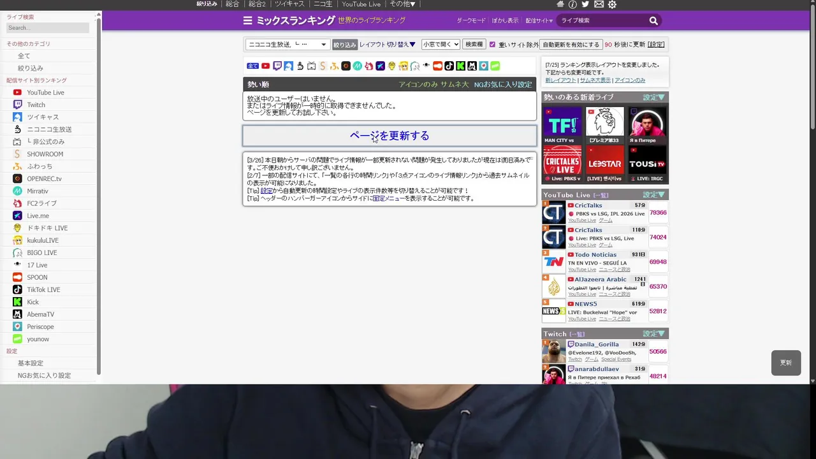
Task: Switch to サムネ大 view
Action: [455, 84]
